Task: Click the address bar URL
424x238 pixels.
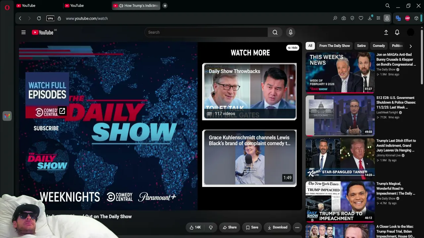Action: click(87, 19)
